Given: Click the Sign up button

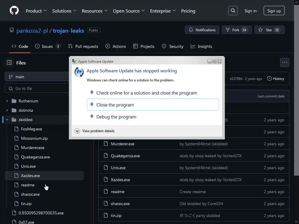Looking at the screenshot, I should (274, 11).
